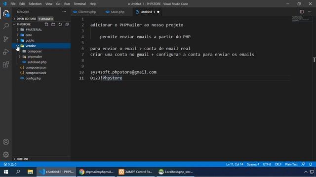
Task: Refresh the Explorer file tree
Action: (x=60, y=24)
